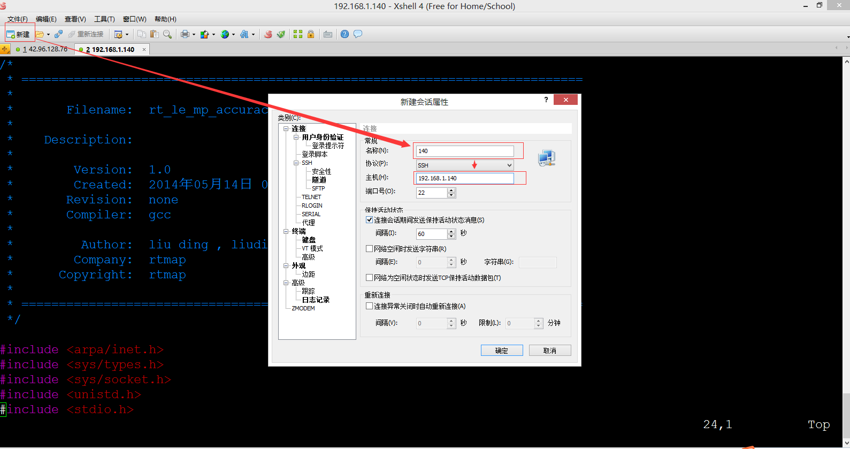Click the printer icon in toolbar
The width and height of the screenshot is (850, 449).
[185, 34]
